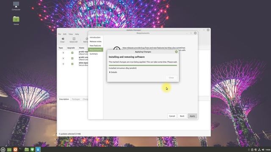The image size is (271, 152).
Task: Select the blue download-arrow app in the taskbar
Action: point(38,149)
